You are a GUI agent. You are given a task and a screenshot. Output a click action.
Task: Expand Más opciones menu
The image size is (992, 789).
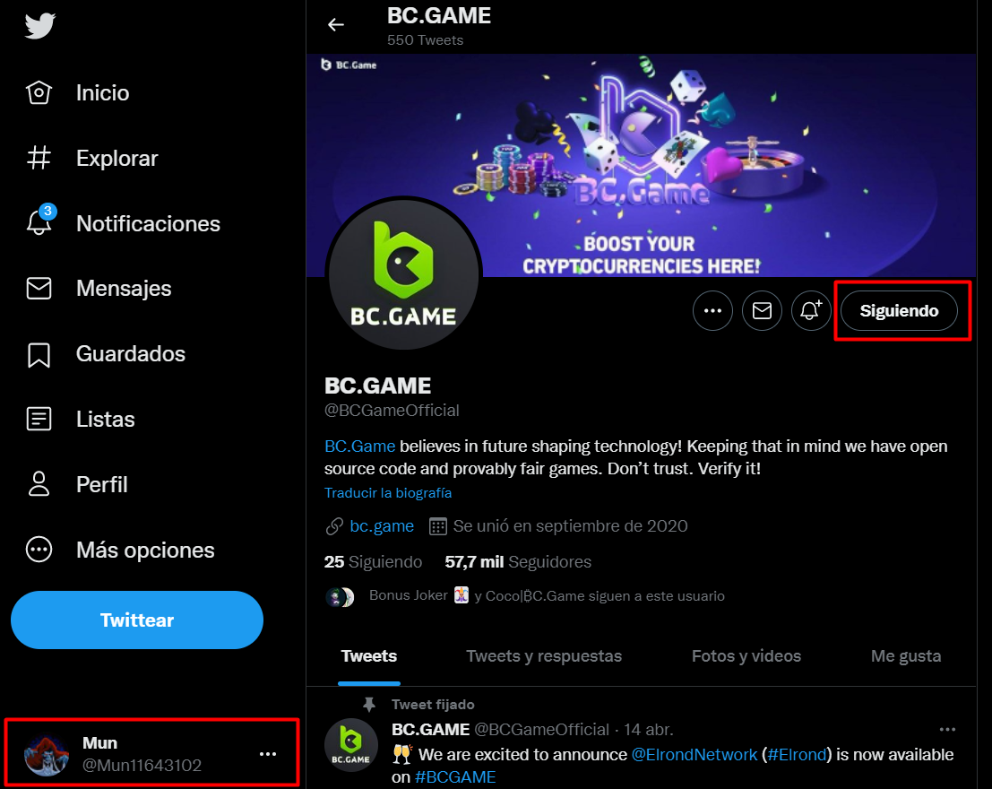[x=39, y=550]
